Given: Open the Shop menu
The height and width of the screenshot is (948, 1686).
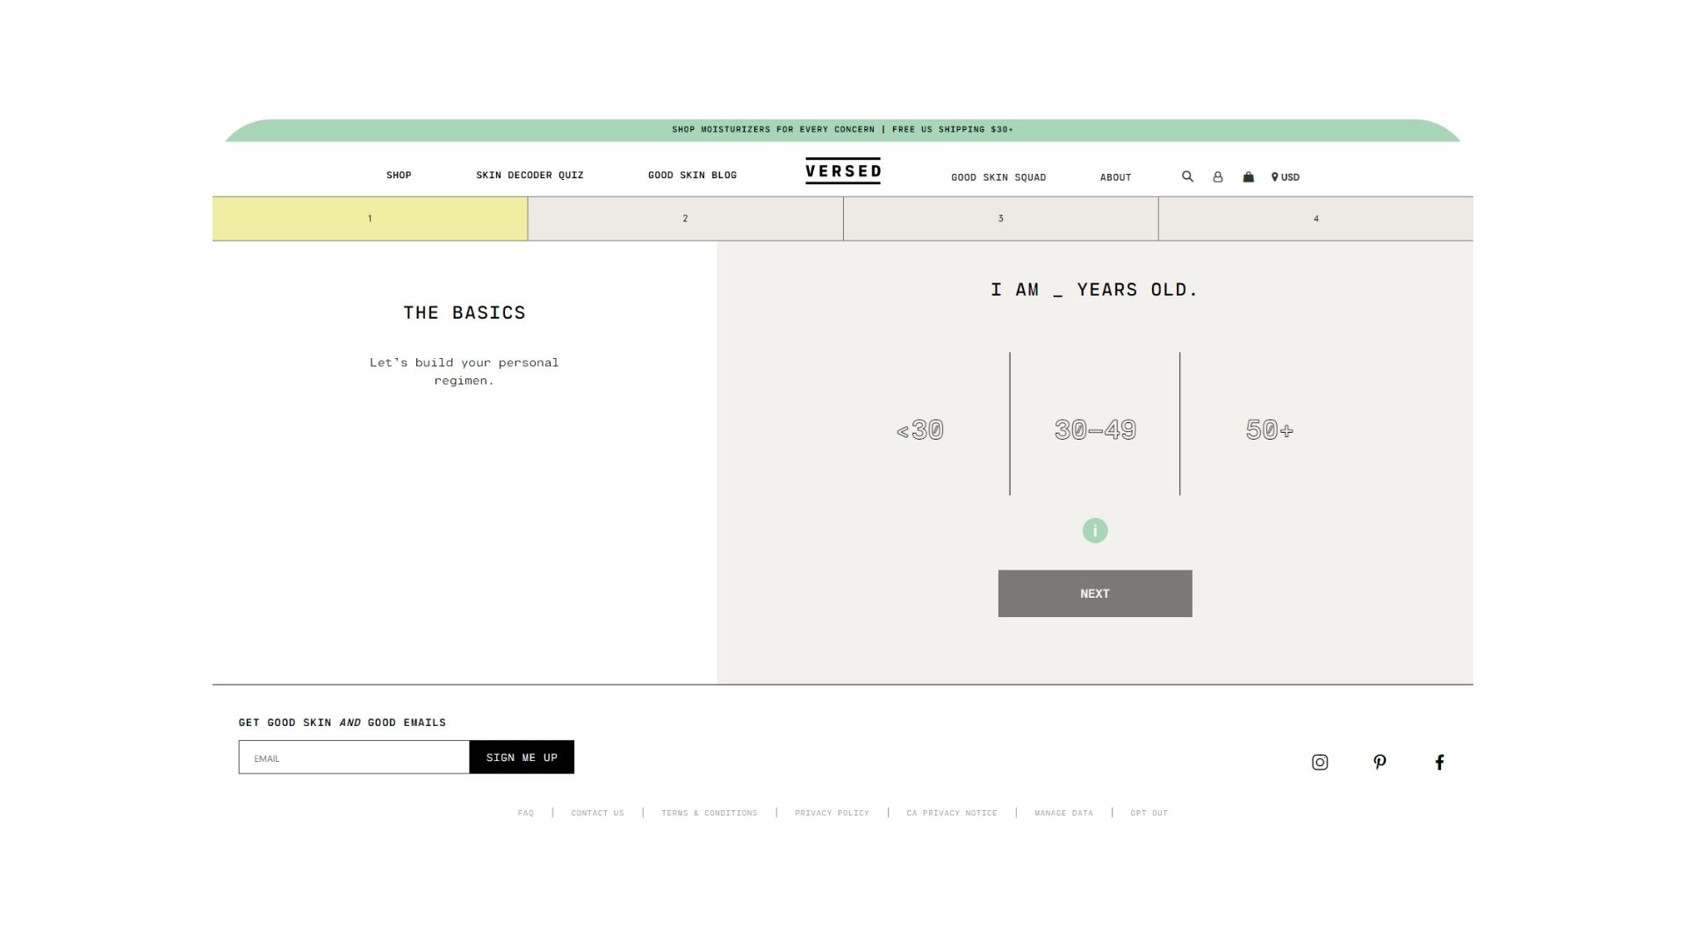Looking at the screenshot, I should (399, 176).
